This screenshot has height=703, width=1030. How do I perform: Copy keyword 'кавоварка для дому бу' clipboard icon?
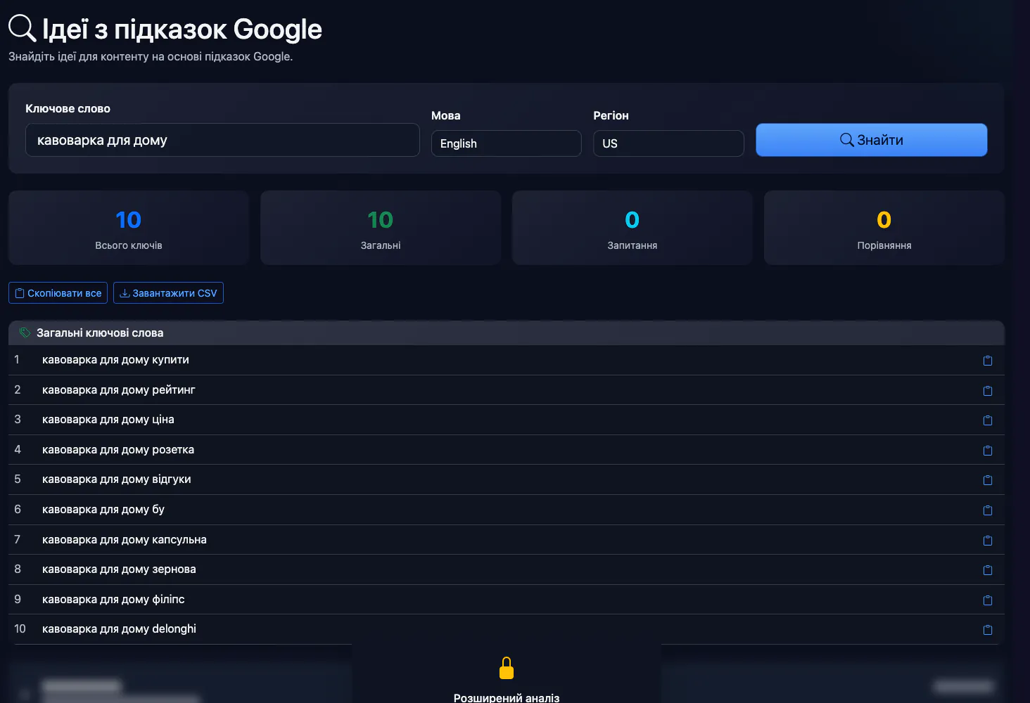(988, 510)
